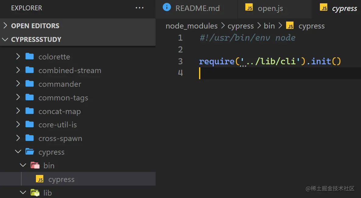The height and width of the screenshot is (198, 361).
Task: Select the commander folder name
Action: (60, 84)
